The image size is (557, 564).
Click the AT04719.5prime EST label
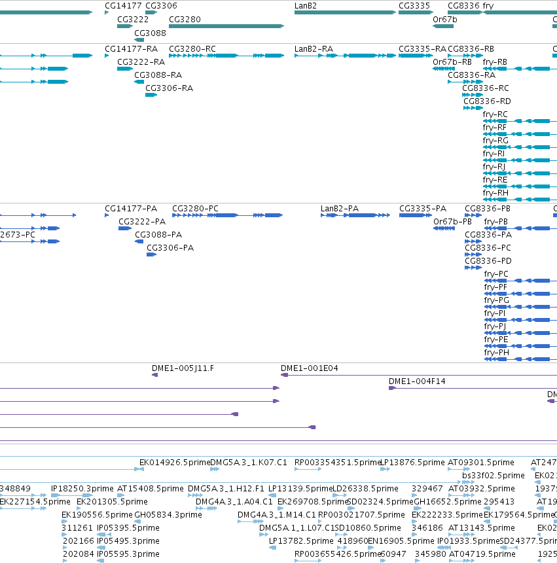click(x=482, y=554)
